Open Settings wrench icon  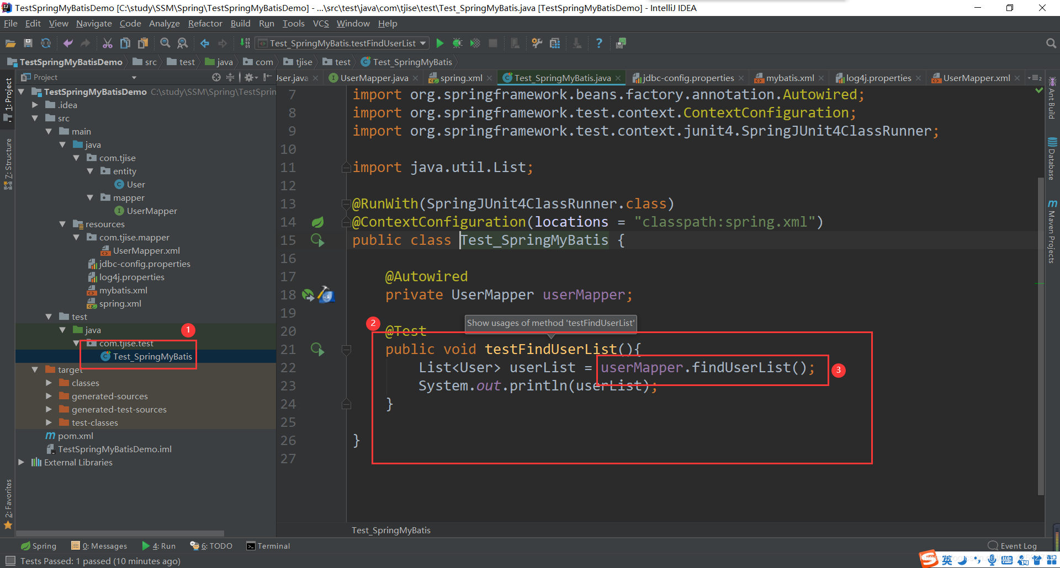tap(537, 43)
